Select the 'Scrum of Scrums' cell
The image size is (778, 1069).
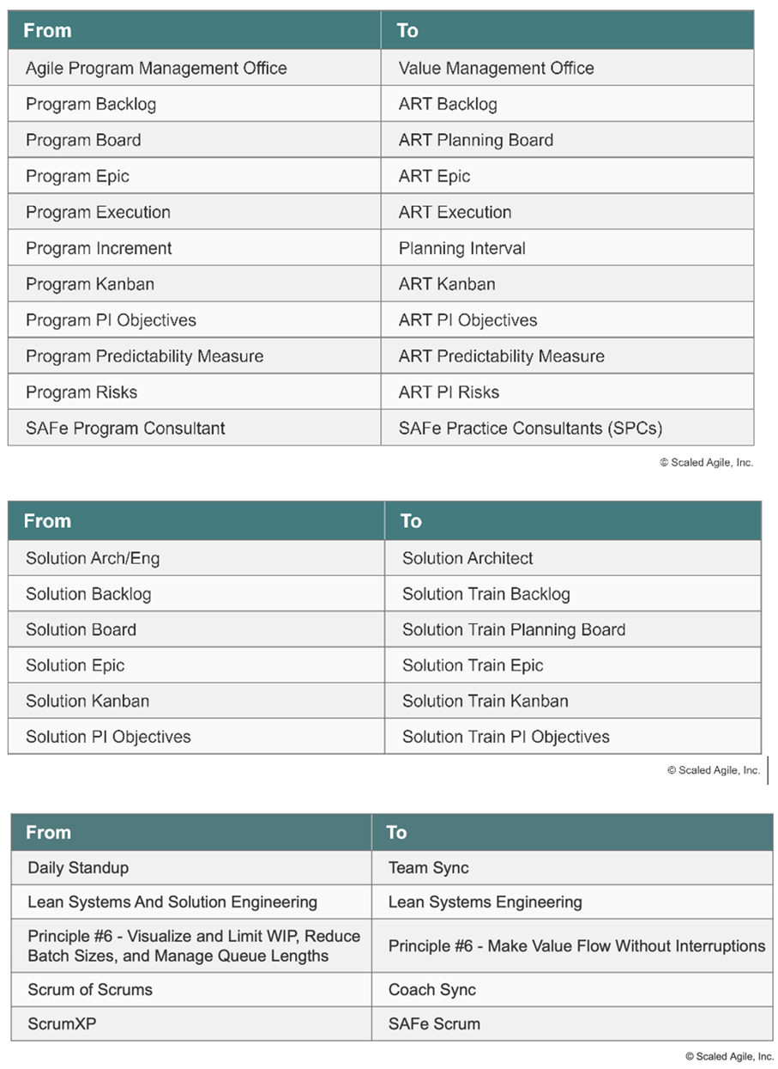click(x=191, y=990)
